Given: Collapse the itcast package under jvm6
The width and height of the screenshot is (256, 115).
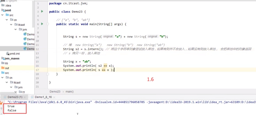Looking at the screenshot, I should click(11, 25).
